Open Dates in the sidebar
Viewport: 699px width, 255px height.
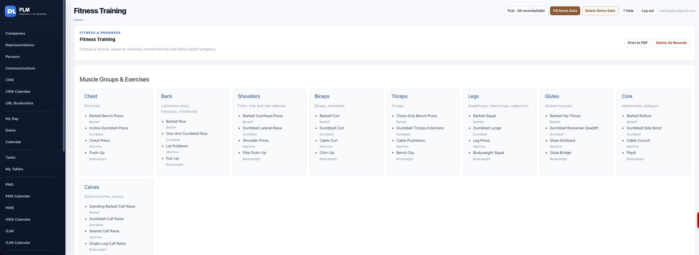tap(10, 130)
